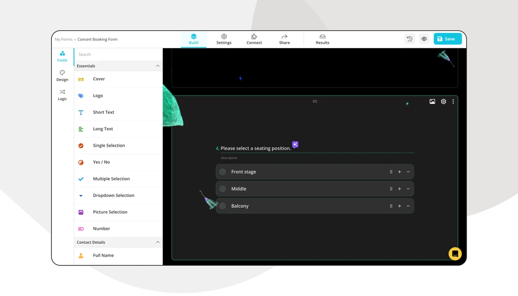Open the question three-dot menu

(x=453, y=102)
